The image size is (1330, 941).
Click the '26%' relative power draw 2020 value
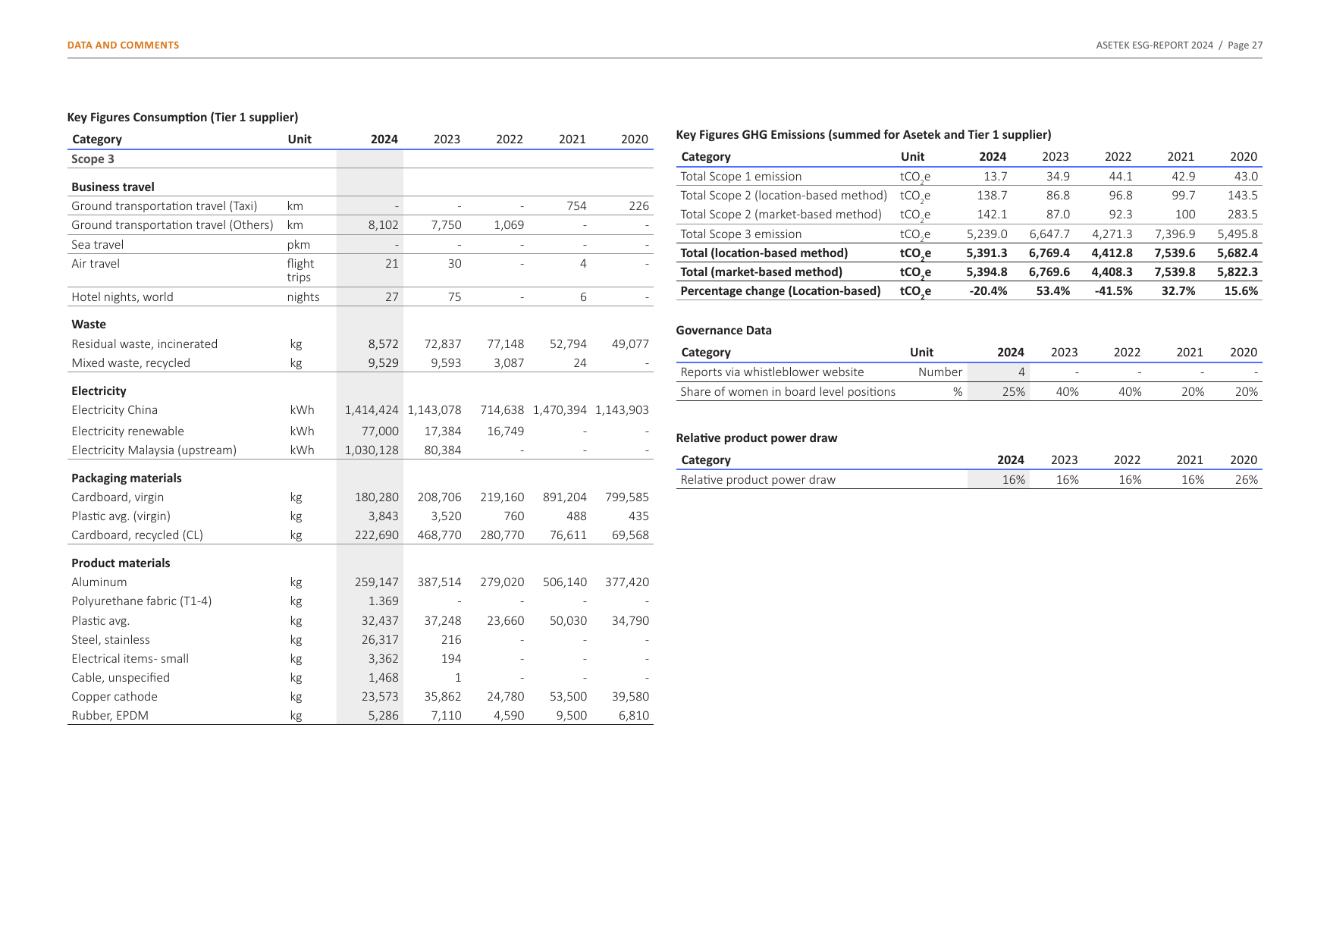(1246, 480)
